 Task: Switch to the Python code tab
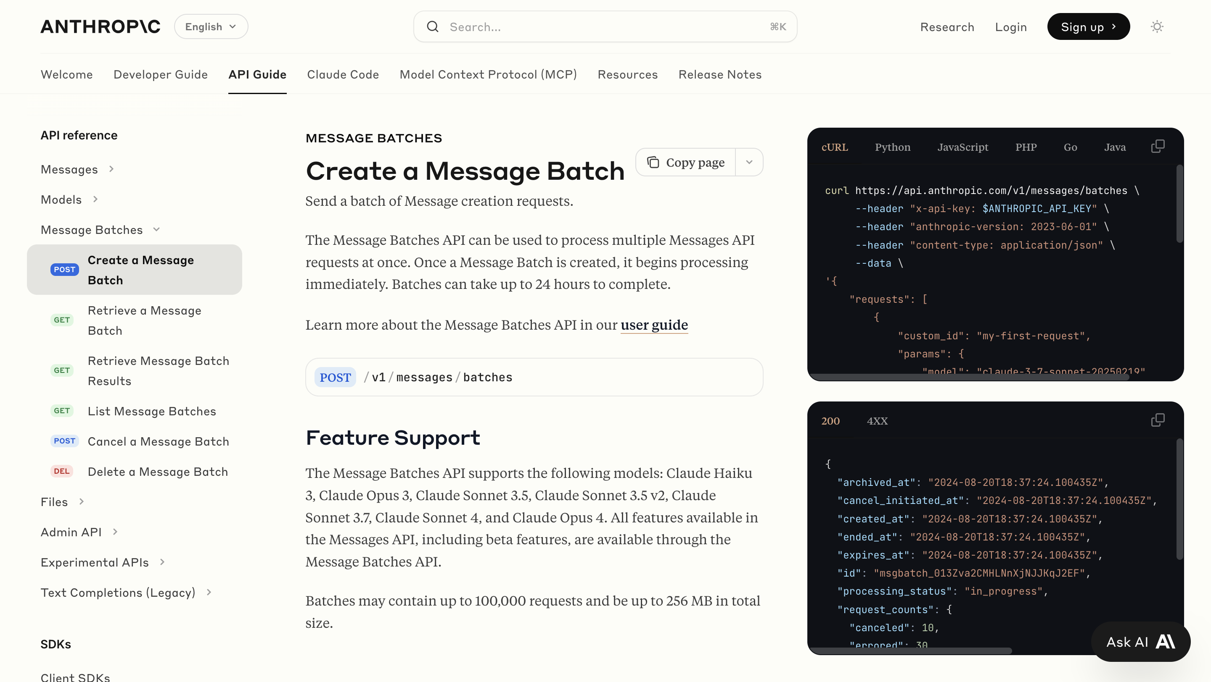pyautogui.click(x=892, y=147)
